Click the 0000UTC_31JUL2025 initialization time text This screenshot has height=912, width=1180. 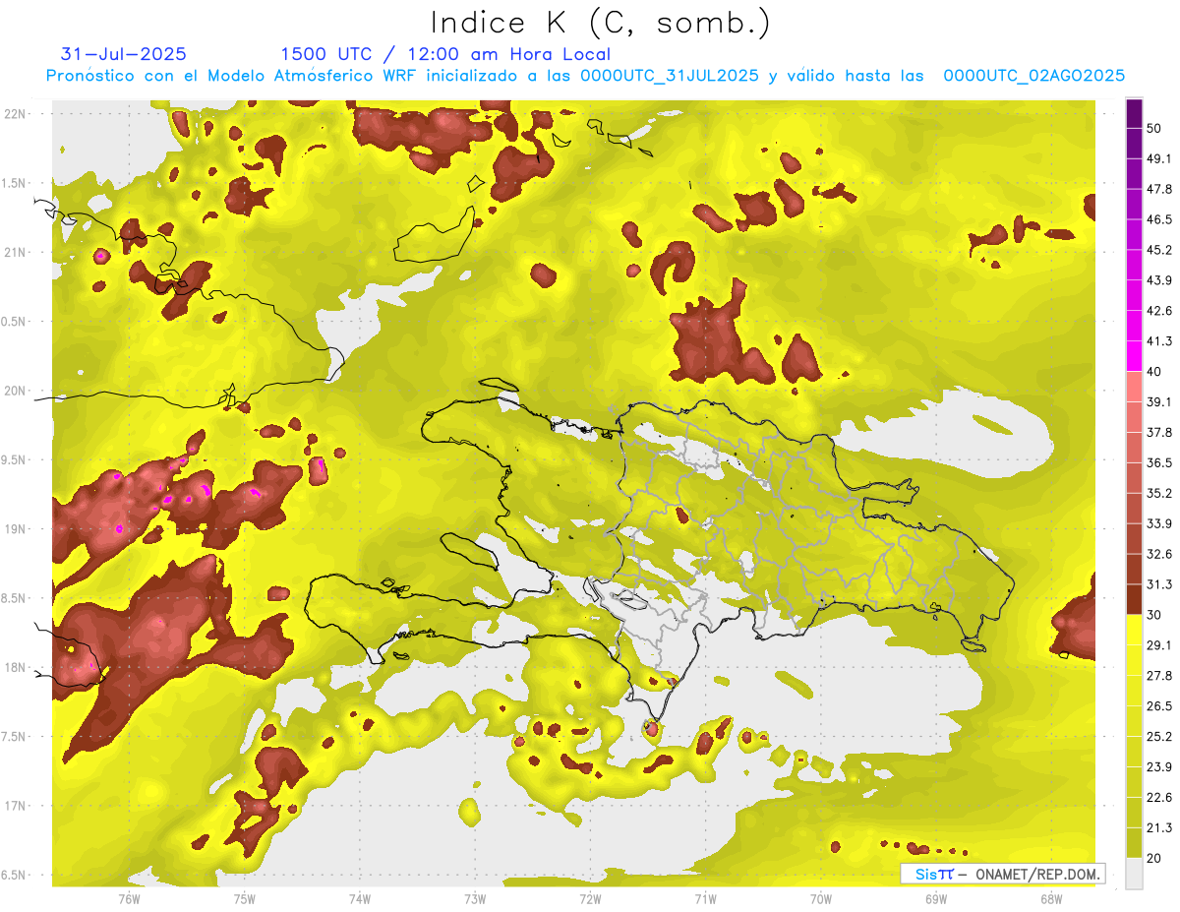click(x=670, y=76)
